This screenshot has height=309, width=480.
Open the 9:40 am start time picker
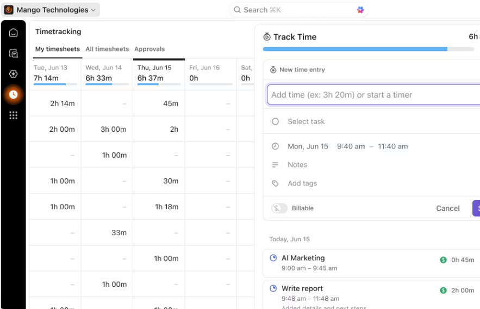[x=351, y=146]
